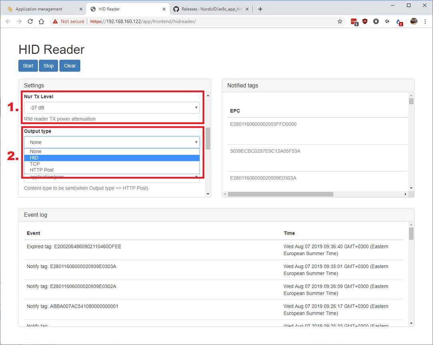Choose HID in the Output type list
Screen dimensions: 433x345
pyautogui.click(x=112, y=158)
